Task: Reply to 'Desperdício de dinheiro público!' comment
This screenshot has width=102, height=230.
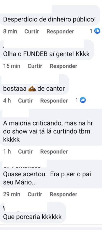Action: click(x=60, y=31)
